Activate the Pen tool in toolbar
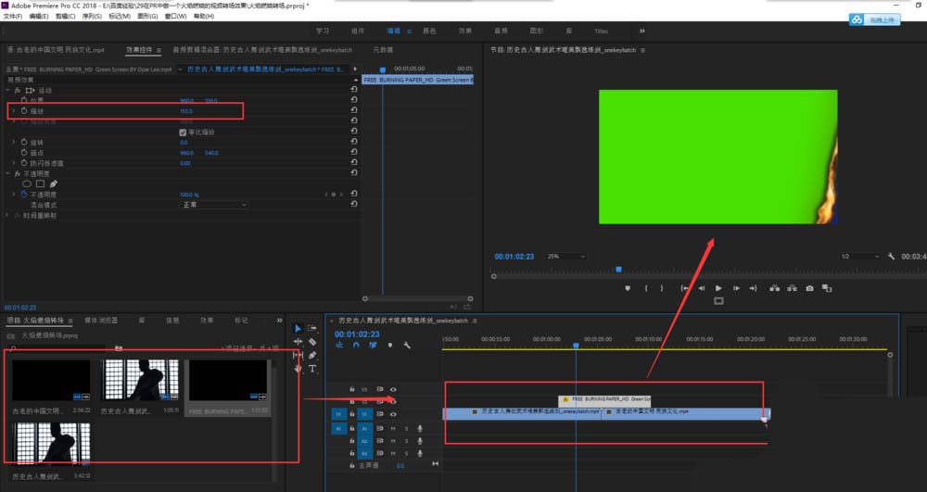Screen dimensions: 927x492 tap(312, 355)
